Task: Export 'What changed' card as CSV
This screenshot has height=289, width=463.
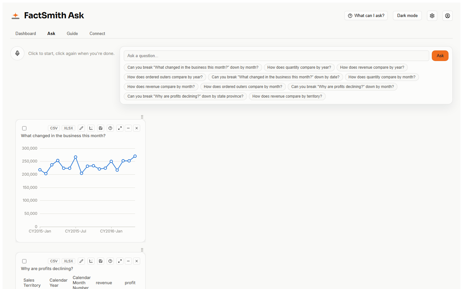Action: pos(54,128)
